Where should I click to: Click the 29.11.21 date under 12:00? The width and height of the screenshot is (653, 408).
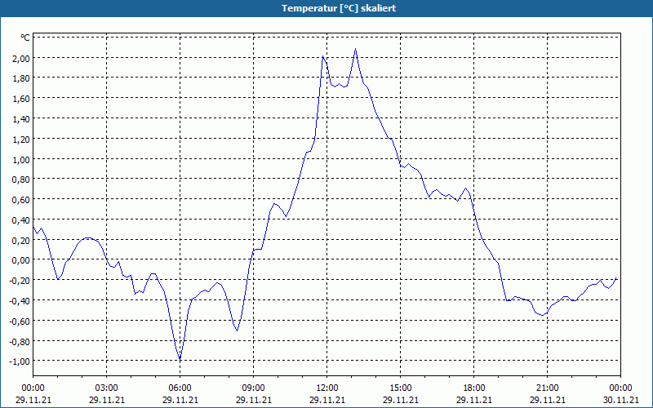click(327, 400)
